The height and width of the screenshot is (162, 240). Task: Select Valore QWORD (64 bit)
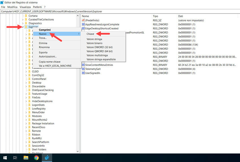pos(103,51)
